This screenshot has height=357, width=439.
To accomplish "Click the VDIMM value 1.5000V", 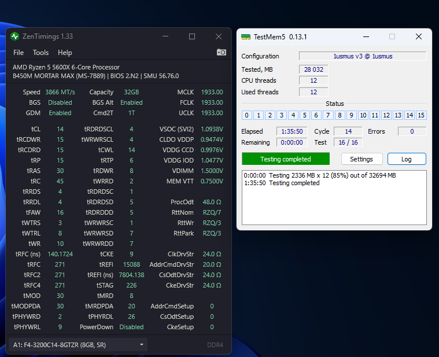I will [x=212, y=171].
